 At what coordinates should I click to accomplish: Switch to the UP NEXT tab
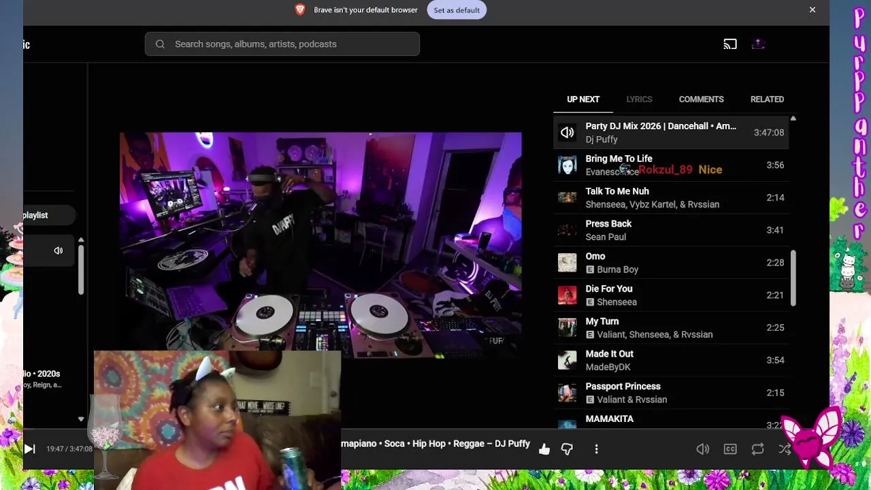(583, 99)
